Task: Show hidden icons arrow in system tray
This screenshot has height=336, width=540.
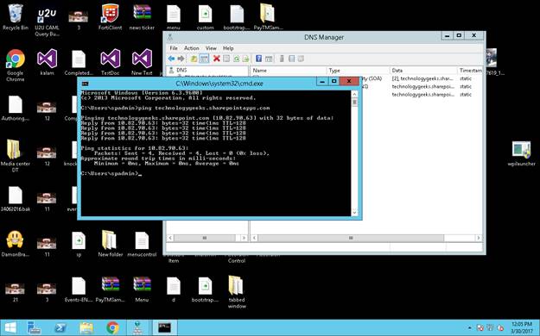Action: [x=470, y=328]
